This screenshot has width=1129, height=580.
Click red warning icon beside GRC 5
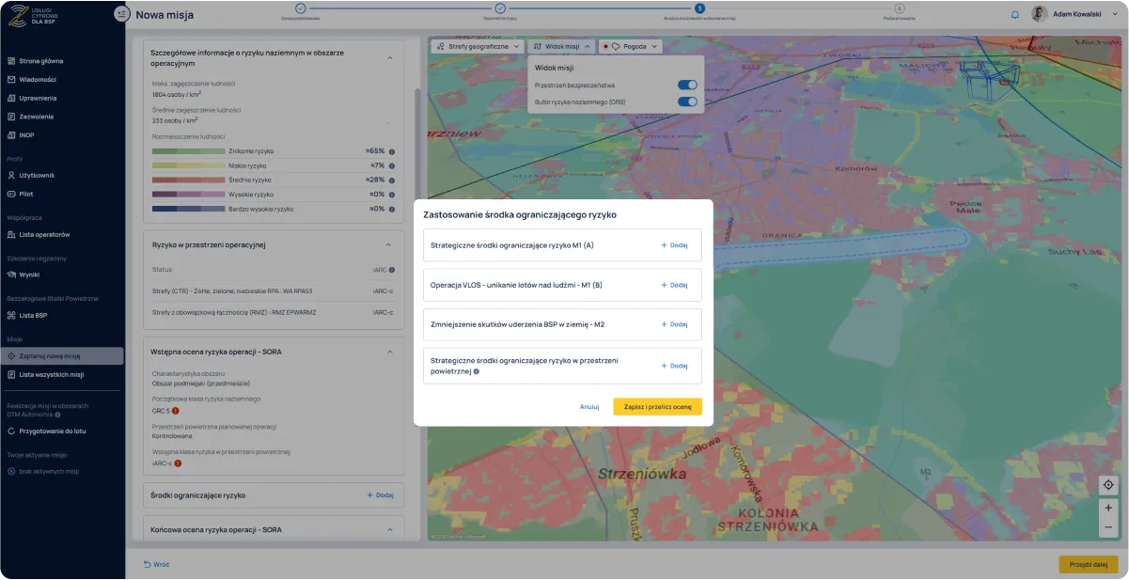tap(176, 411)
